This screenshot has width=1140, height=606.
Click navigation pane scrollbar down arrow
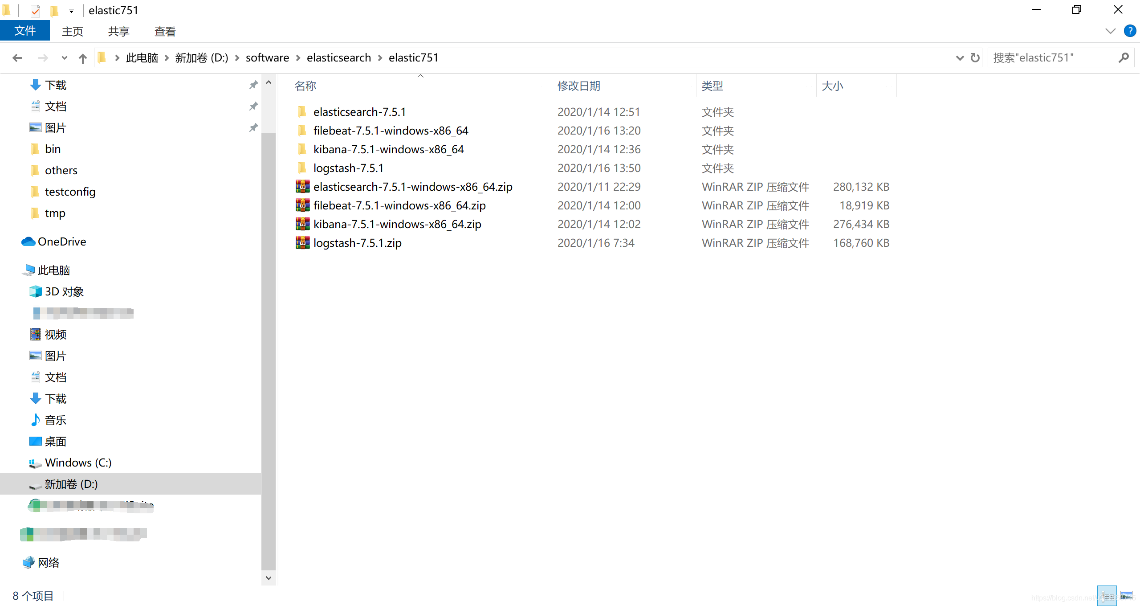coord(269,578)
